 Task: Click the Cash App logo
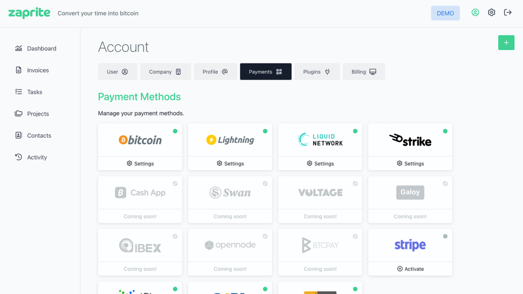point(140,192)
